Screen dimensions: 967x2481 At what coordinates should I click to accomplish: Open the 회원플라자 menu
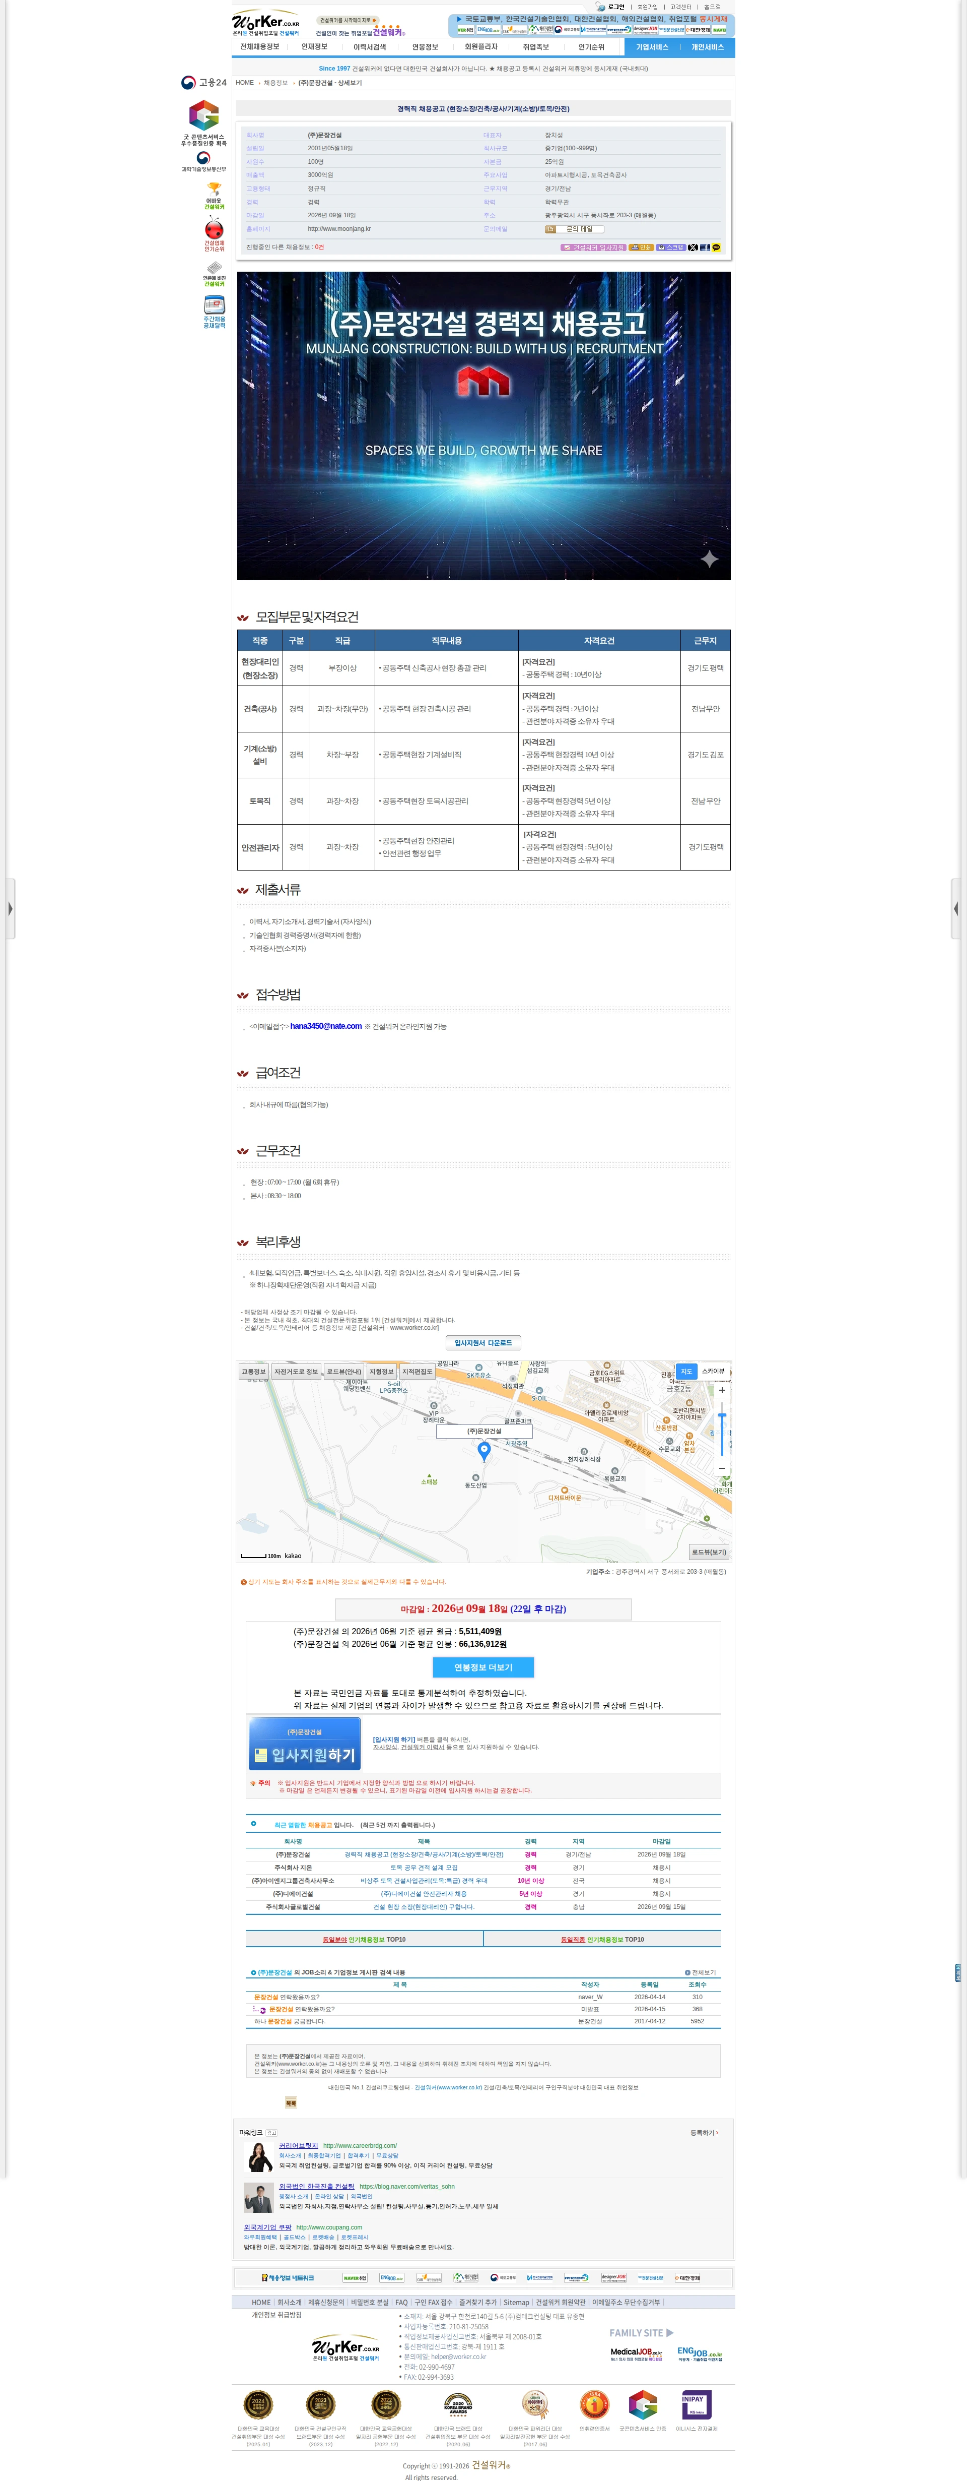481,47
